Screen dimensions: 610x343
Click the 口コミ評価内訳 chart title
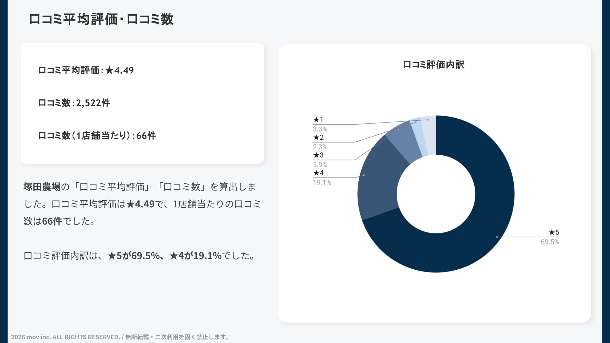coord(434,65)
